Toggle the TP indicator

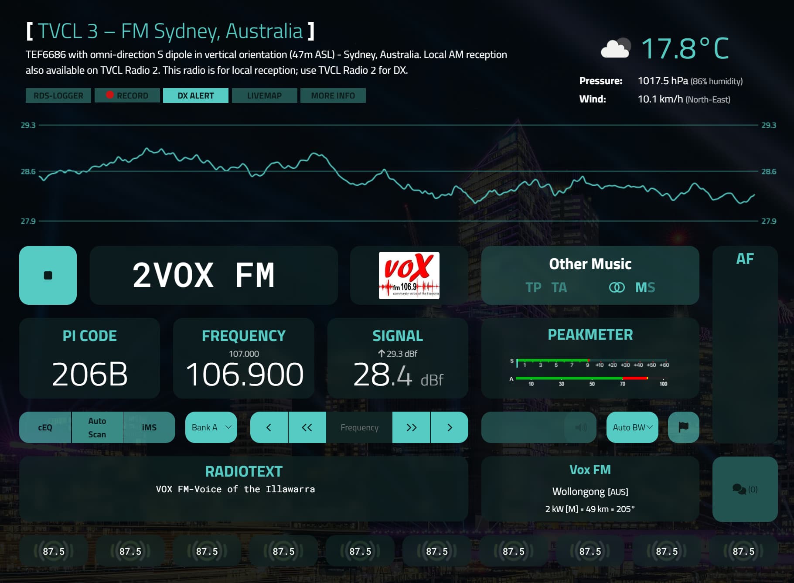point(533,287)
